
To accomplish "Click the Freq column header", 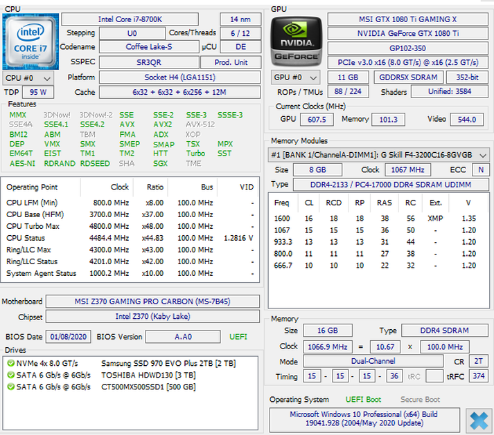I will click(x=281, y=203).
